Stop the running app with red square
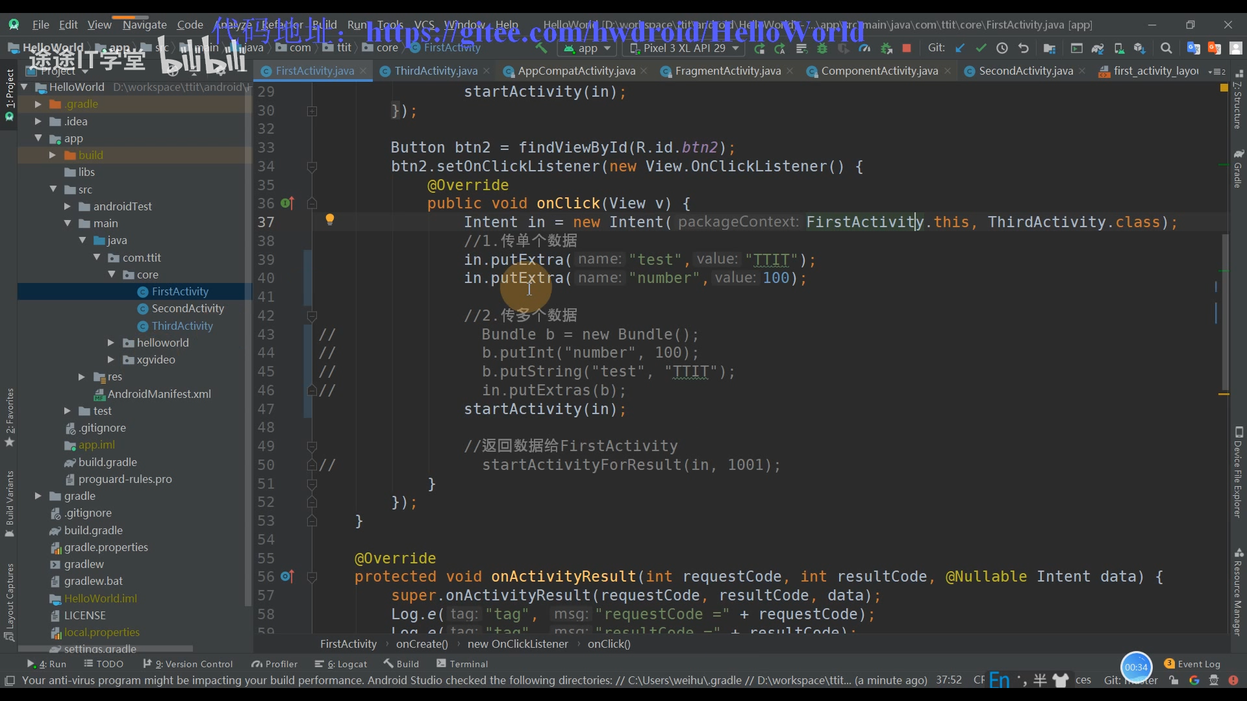This screenshot has width=1247, height=701. point(907,49)
